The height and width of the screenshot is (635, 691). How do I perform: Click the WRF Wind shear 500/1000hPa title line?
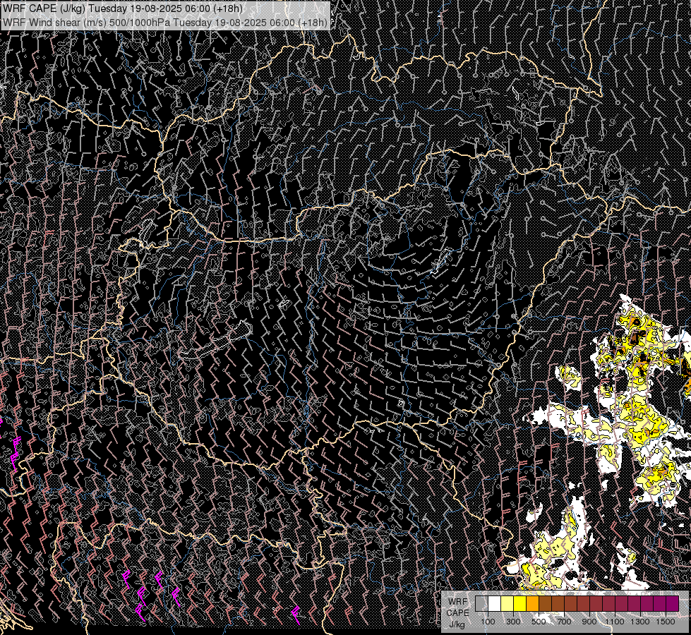pos(165,23)
